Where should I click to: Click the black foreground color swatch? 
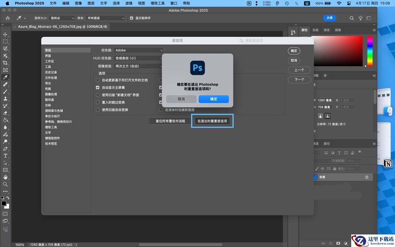(x=4, y=203)
